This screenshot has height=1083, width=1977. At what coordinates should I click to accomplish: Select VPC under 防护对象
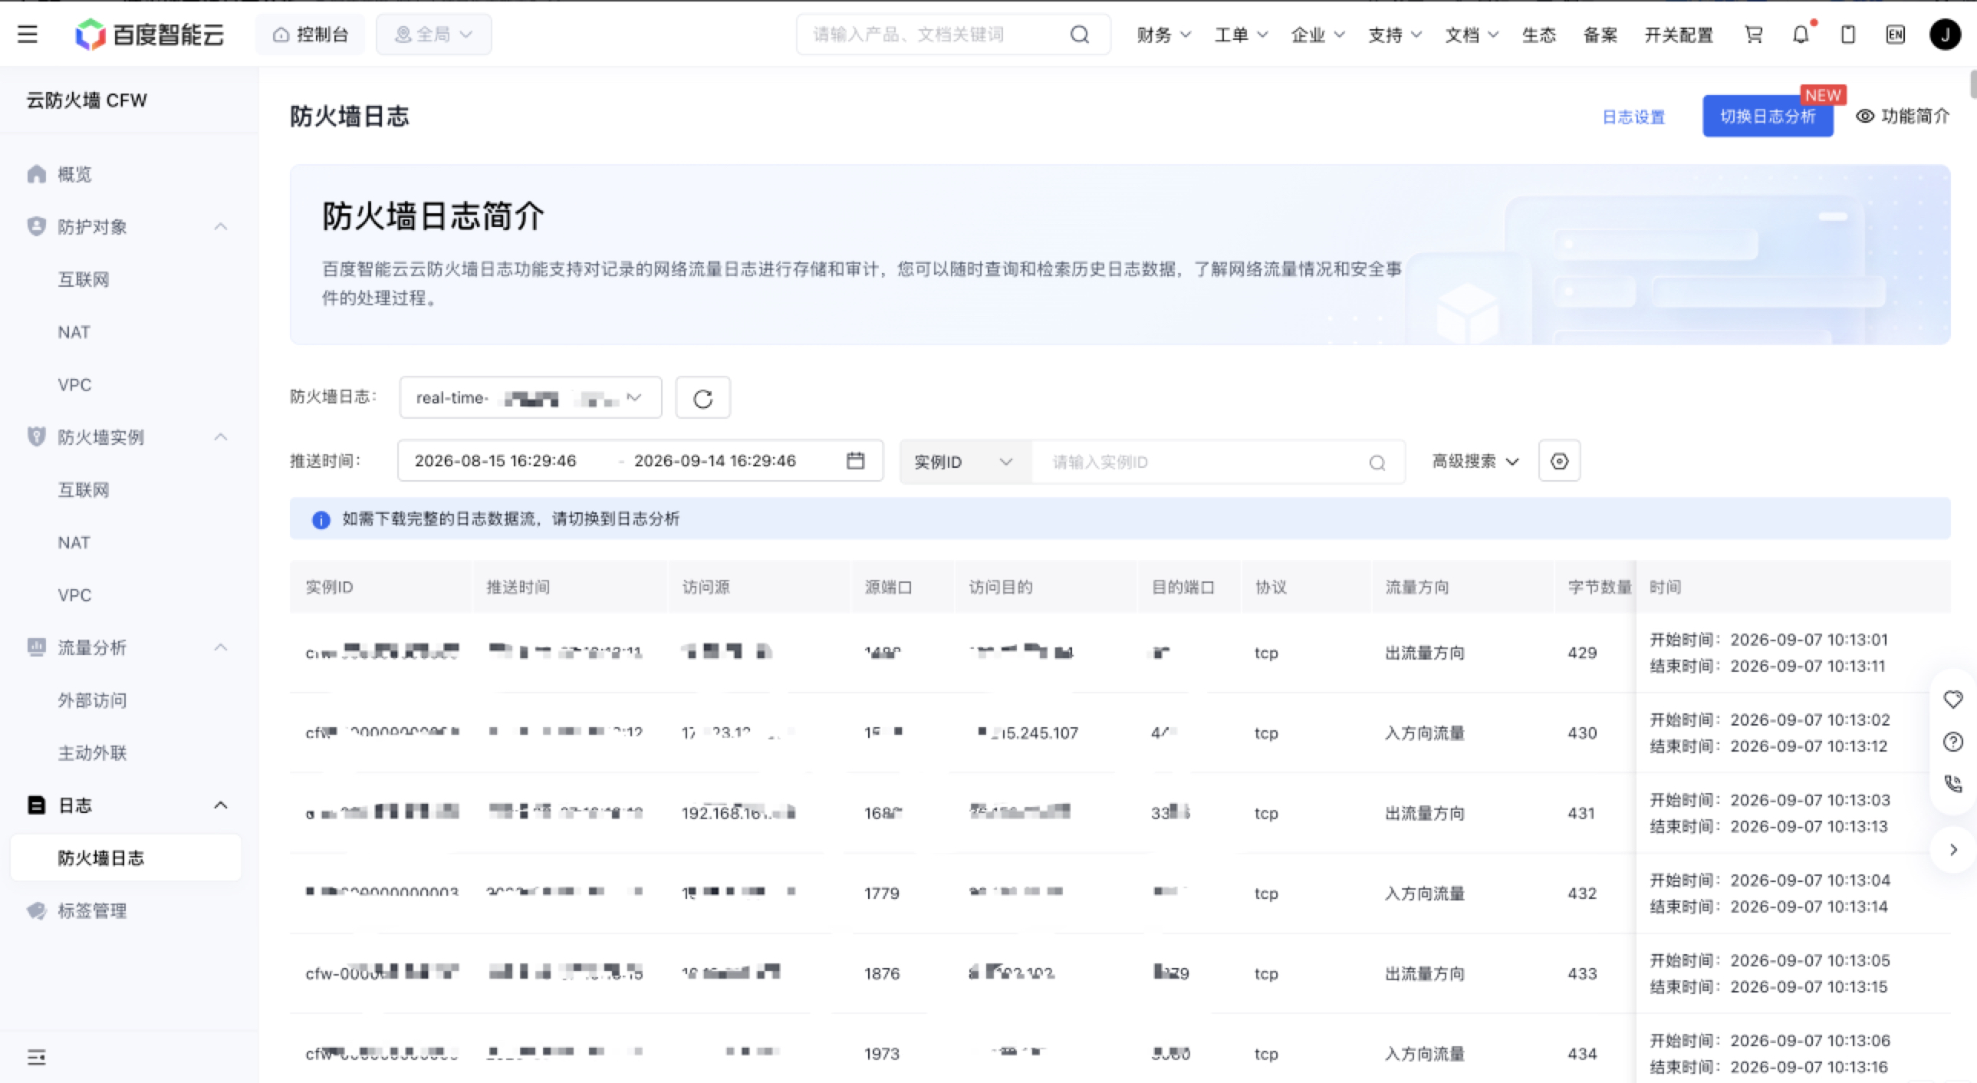coord(74,384)
